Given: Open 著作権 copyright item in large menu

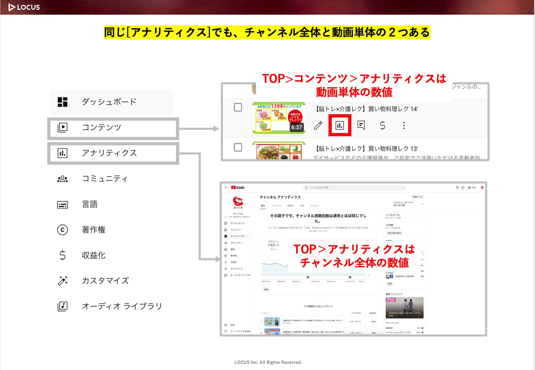Looking at the screenshot, I should [81, 230].
